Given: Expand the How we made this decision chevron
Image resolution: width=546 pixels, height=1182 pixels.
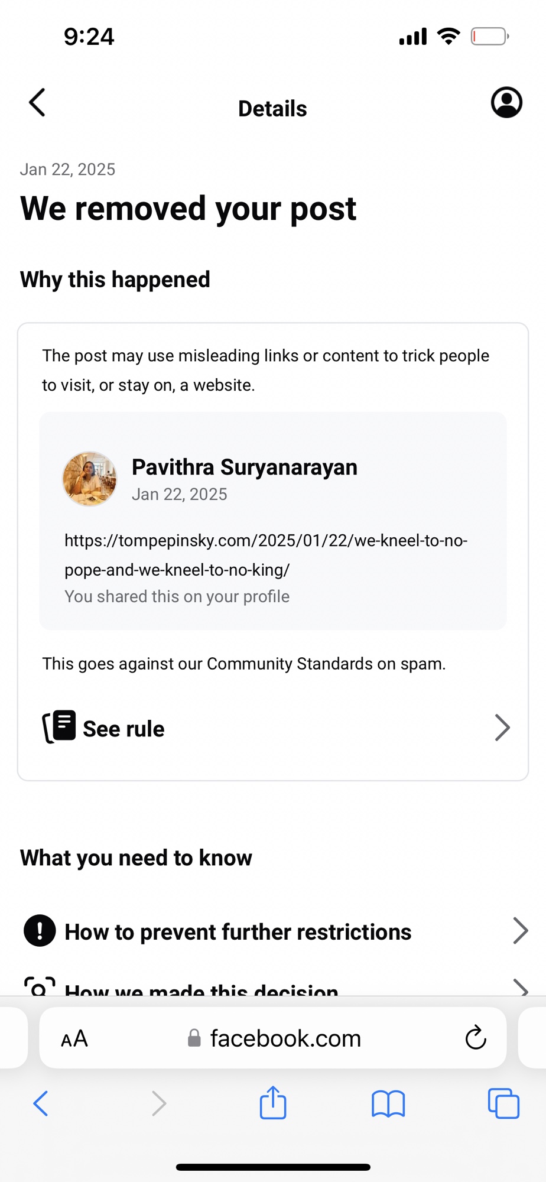Looking at the screenshot, I should pyautogui.click(x=520, y=988).
